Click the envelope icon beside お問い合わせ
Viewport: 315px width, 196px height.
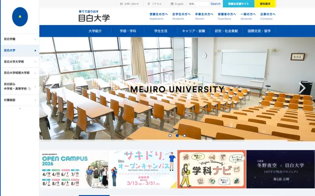click(x=121, y=4)
